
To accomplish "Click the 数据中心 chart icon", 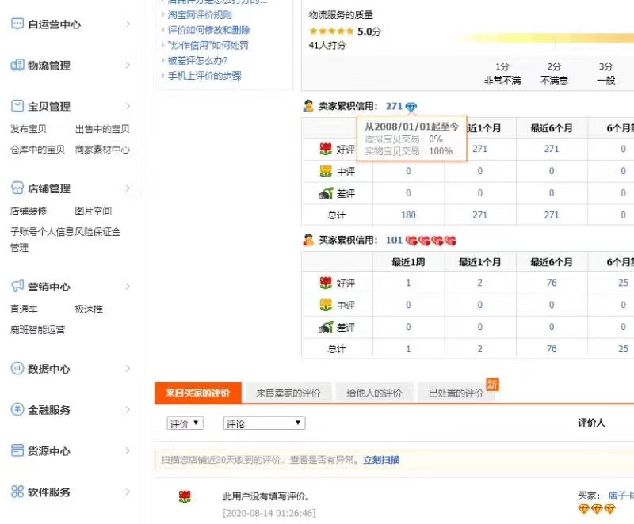I will [17, 368].
